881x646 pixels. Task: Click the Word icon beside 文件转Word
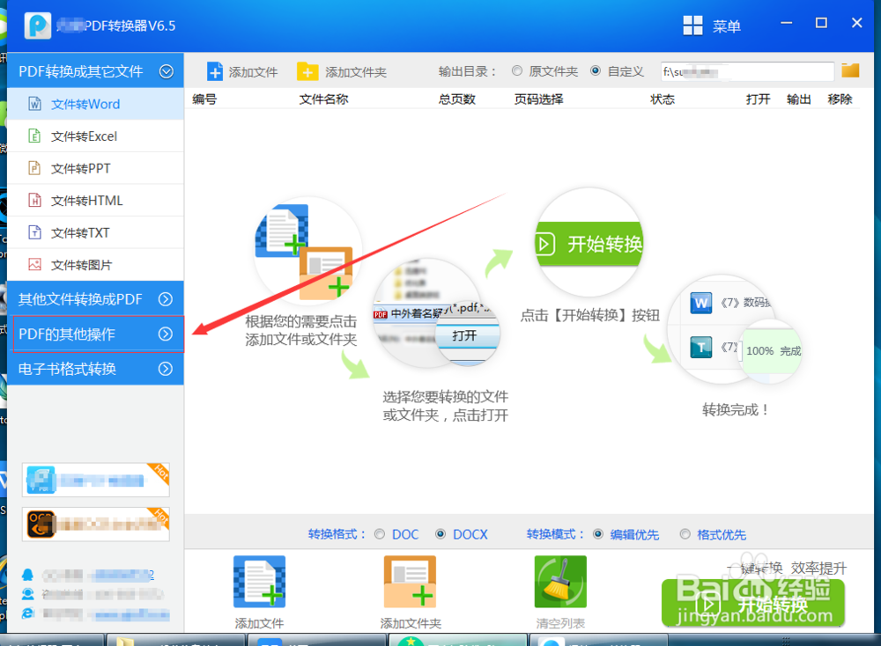[x=35, y=104]
